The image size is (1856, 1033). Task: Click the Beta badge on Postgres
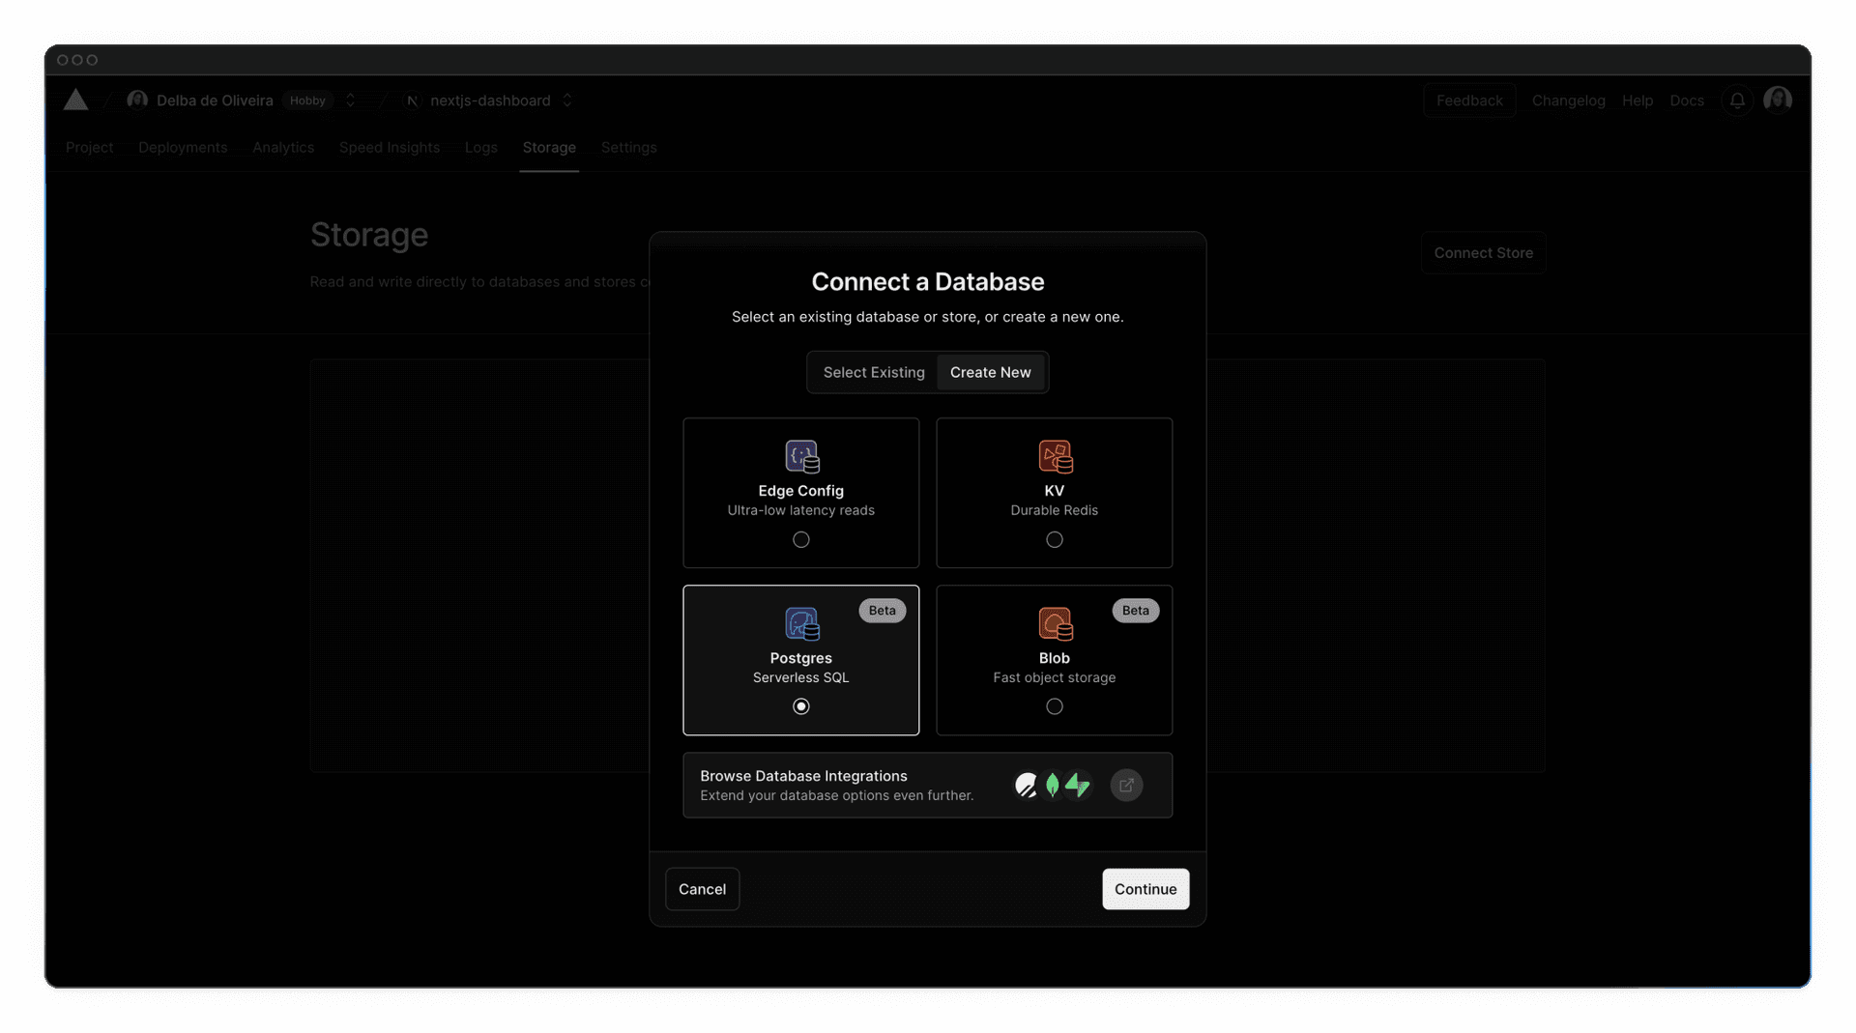[x=882, y=611]
